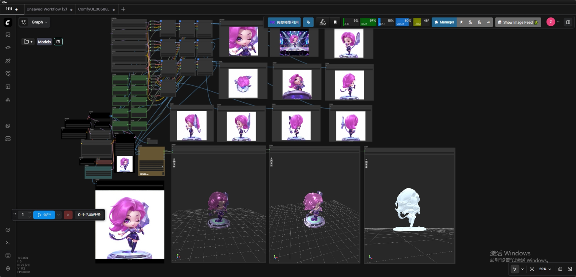Open the Manager button
576x277 pixels.
pos(444,22)
